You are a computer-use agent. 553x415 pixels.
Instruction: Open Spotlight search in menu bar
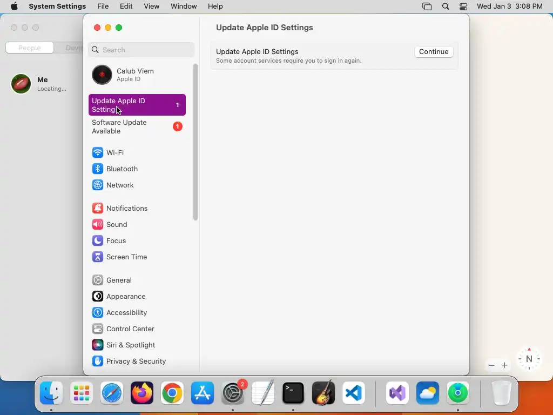tap(446, 6)
